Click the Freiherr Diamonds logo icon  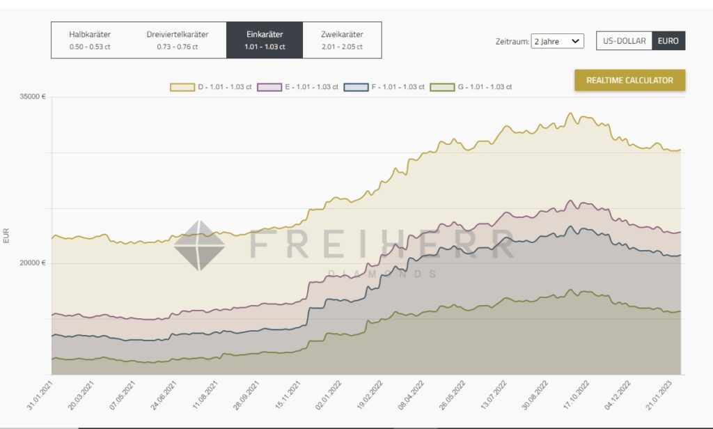(199, 245)
